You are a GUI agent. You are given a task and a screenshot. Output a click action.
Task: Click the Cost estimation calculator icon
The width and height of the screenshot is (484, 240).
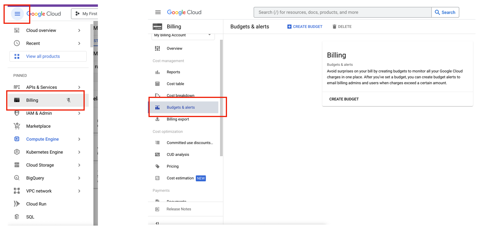point(158,178)
